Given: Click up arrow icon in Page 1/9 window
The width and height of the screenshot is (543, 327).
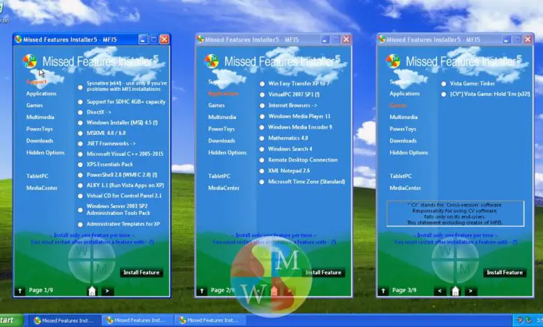Looking at the screenshot, I should [x=20, y=291].
